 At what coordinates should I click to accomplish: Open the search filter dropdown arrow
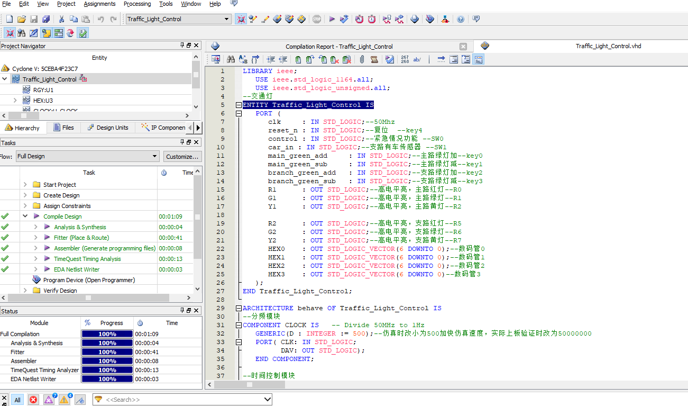[267, 400]
